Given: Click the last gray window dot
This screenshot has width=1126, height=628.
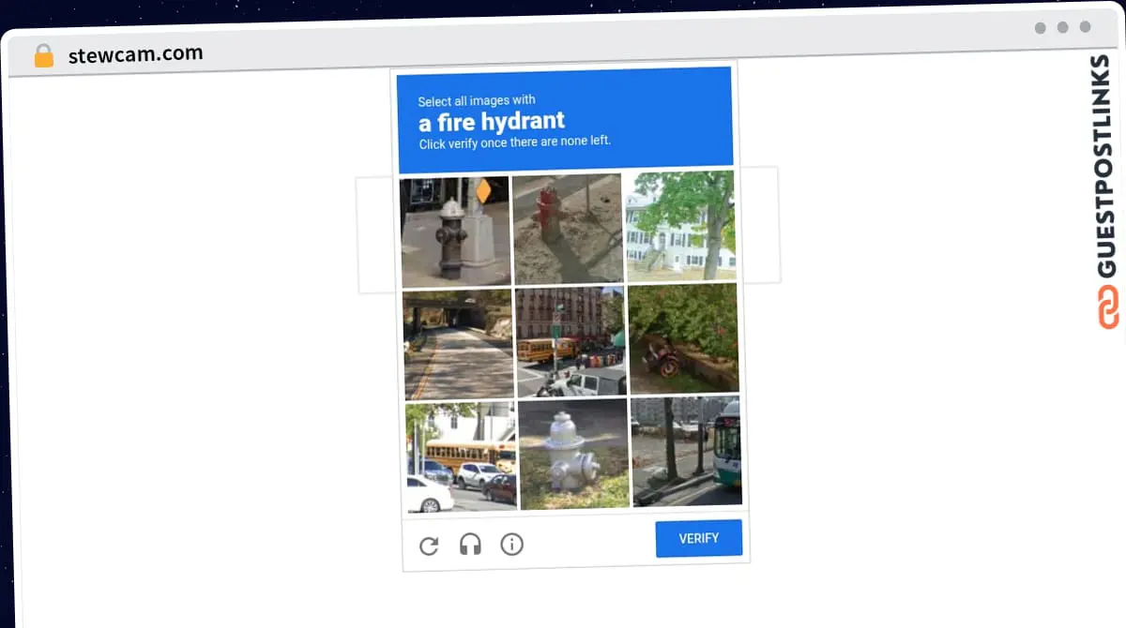Looking at the screenshot, I should 1086,26.
